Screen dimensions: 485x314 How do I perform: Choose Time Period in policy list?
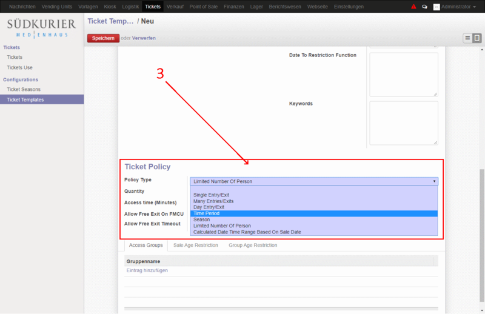(314, 213)
